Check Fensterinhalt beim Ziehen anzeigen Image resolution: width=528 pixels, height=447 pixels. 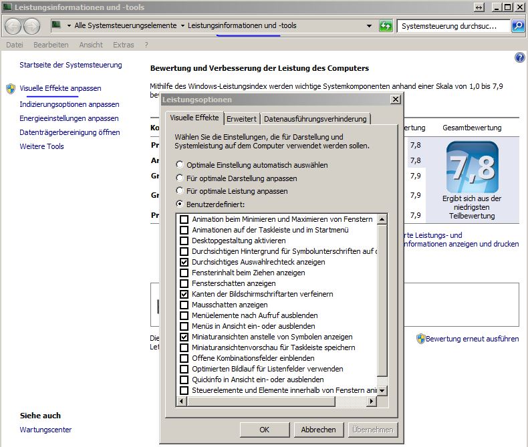(184, 273)
